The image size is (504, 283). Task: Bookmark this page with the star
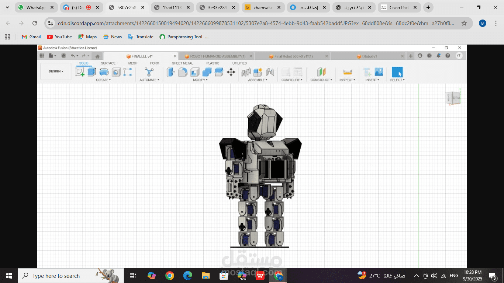pyautogui.click(x=464, y=23)
